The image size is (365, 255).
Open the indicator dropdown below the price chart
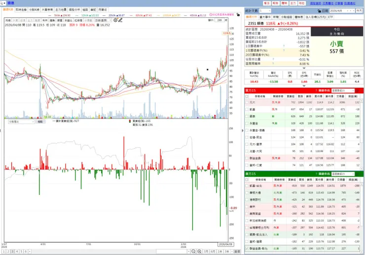[x=21, y=122]
